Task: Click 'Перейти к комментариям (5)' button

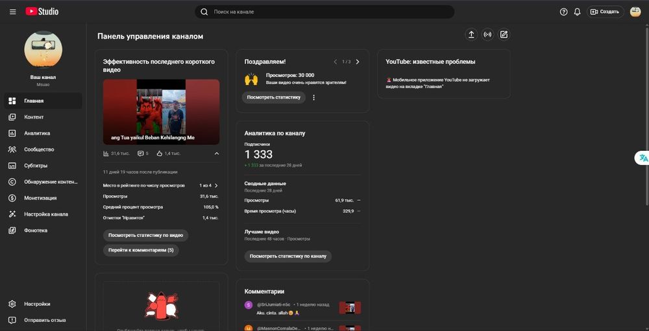Action: (141, 250)
